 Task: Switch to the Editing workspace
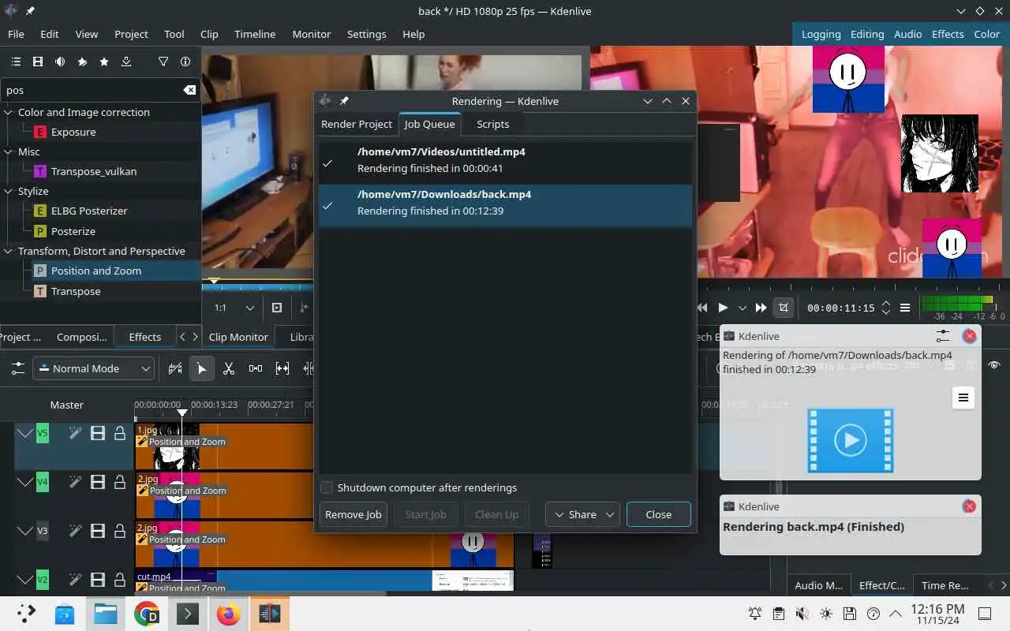pos(867,34)
